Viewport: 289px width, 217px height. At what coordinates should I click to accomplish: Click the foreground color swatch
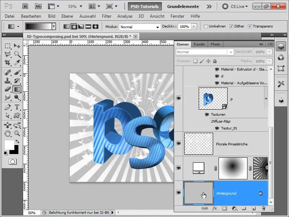coord(9,145)
